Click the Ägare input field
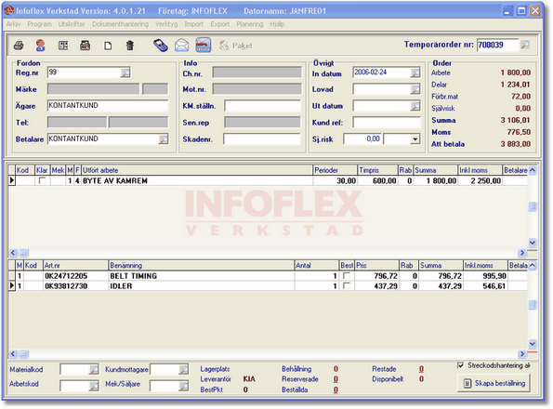The width and height of the screenshot is (553, 409). [x=108, y=105]
